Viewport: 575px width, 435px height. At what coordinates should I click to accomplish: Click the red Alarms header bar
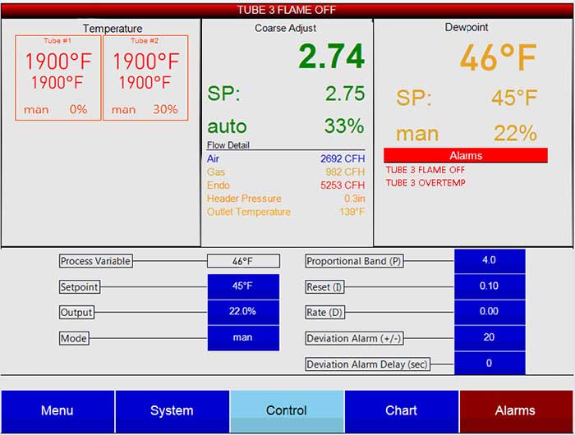(x=466, y=155)
